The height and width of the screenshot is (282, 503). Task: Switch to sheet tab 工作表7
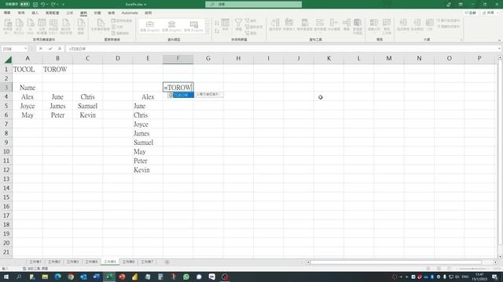pos(147,262)
